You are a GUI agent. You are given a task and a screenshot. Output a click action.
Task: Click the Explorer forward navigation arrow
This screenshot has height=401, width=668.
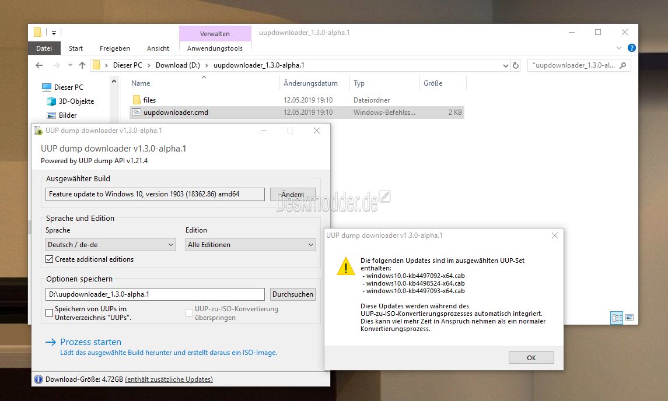(56, 65)
